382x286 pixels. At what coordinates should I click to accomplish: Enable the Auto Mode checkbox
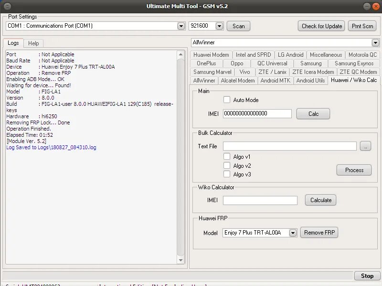point(227,100)
